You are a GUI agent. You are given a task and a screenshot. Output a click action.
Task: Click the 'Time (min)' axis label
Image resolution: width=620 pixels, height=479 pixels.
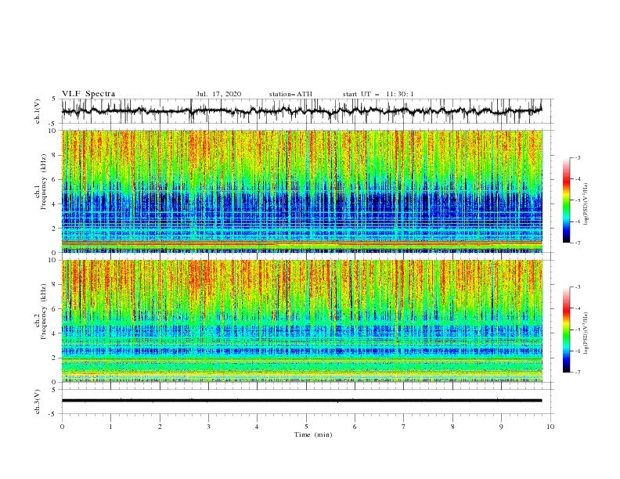click(x=313, y=434)
